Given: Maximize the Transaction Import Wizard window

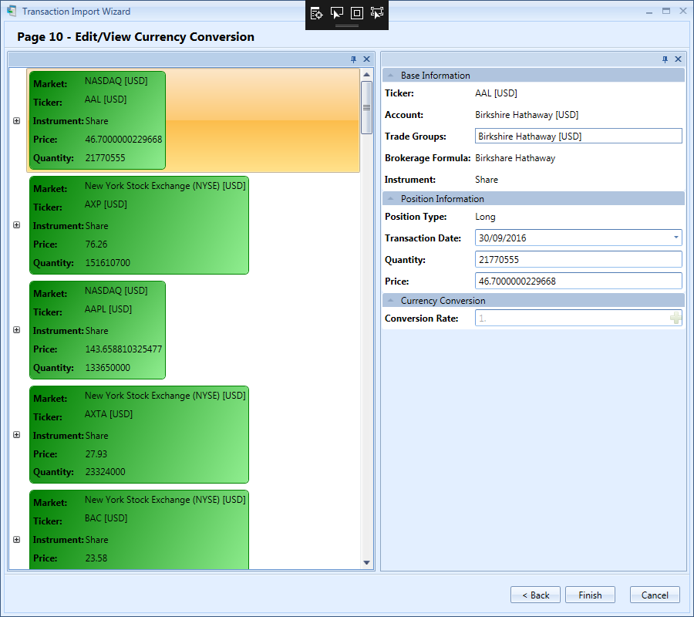Looking at the screenshot, I should (x=666, y=12).
